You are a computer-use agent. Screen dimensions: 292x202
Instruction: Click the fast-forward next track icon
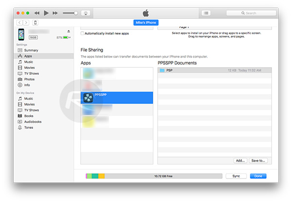pos(55,13)
